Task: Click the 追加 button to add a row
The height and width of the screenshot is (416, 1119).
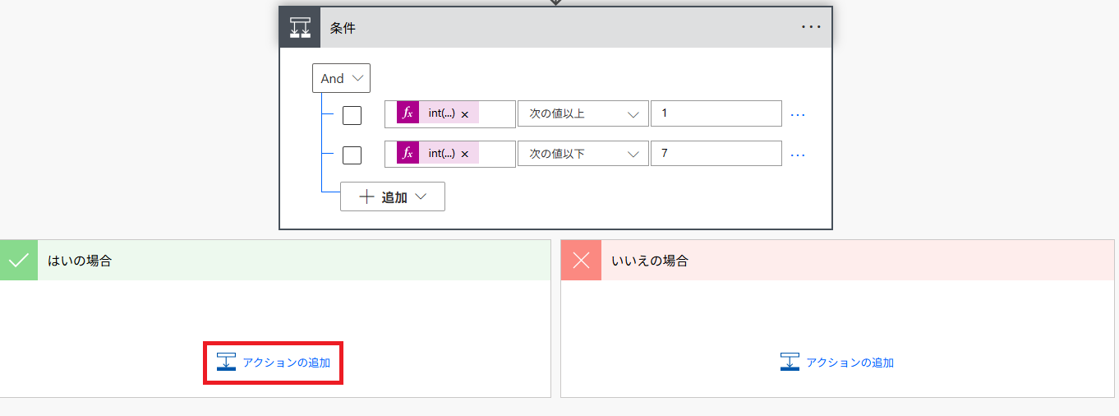Action: click(393, 197)
